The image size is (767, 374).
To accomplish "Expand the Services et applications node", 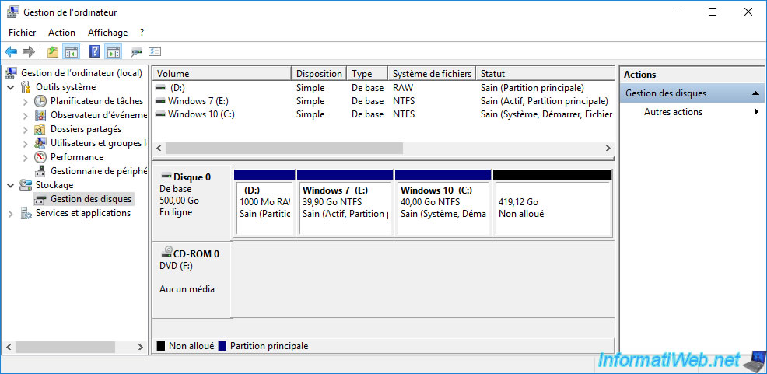I will coord(11,214).
